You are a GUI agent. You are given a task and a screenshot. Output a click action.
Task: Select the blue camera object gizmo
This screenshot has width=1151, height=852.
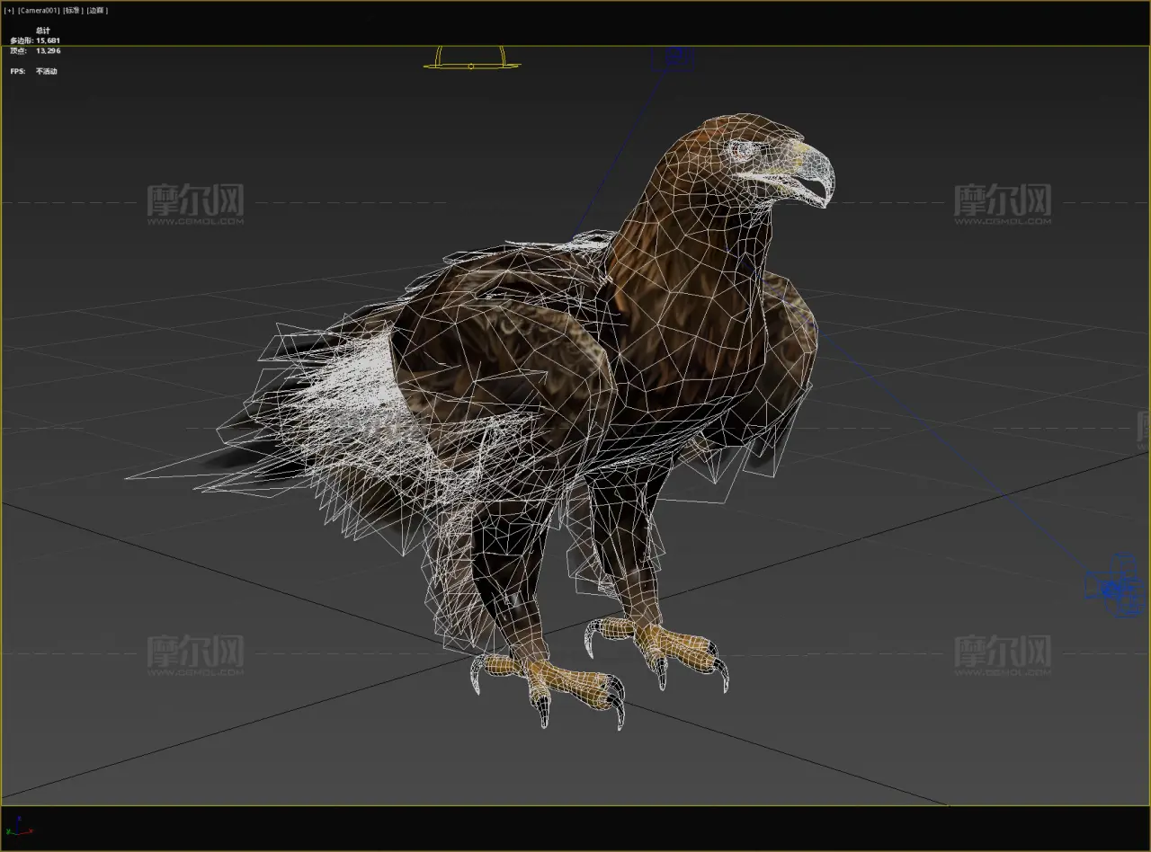point(1114,587)
